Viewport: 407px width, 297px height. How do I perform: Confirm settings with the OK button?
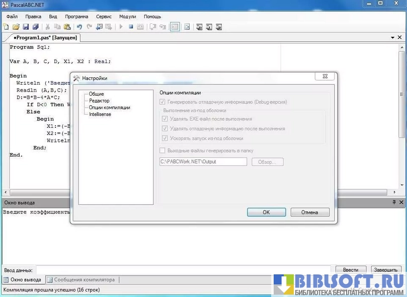pos(266,212)
